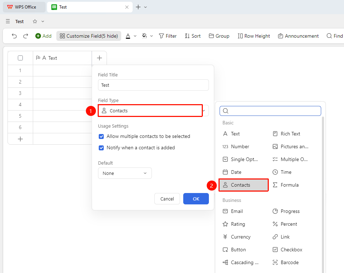Click the Field Title input box
This screenshot has height=273, width=344.
[153, 85]
